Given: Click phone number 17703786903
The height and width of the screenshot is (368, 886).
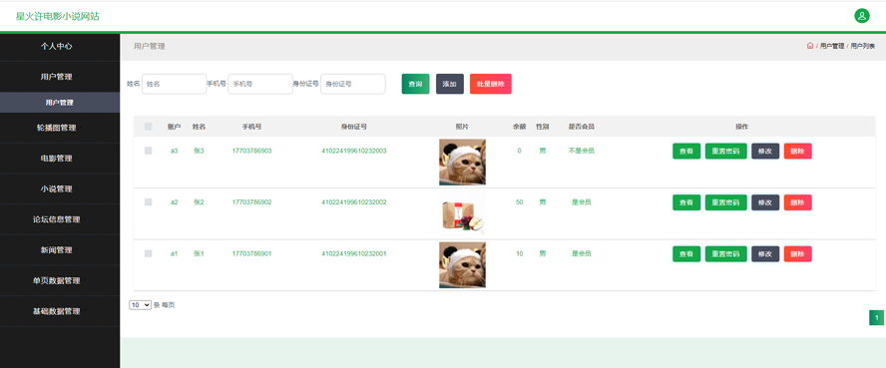Looking at the screenshot, I should click(252, 151).
